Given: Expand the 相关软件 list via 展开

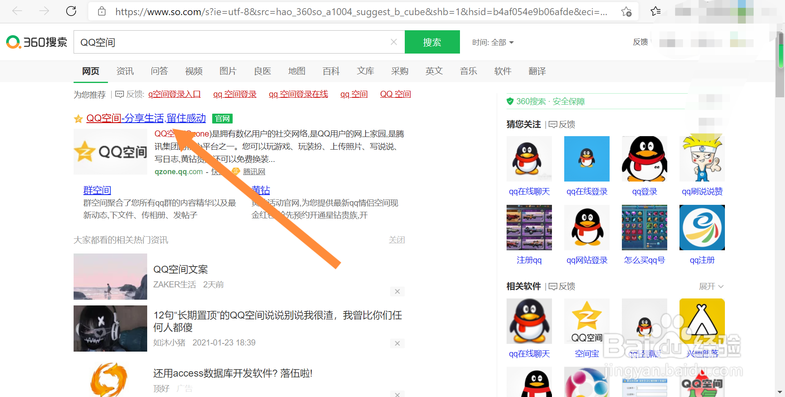Looking at the screenshot, I should coord(711,286).
